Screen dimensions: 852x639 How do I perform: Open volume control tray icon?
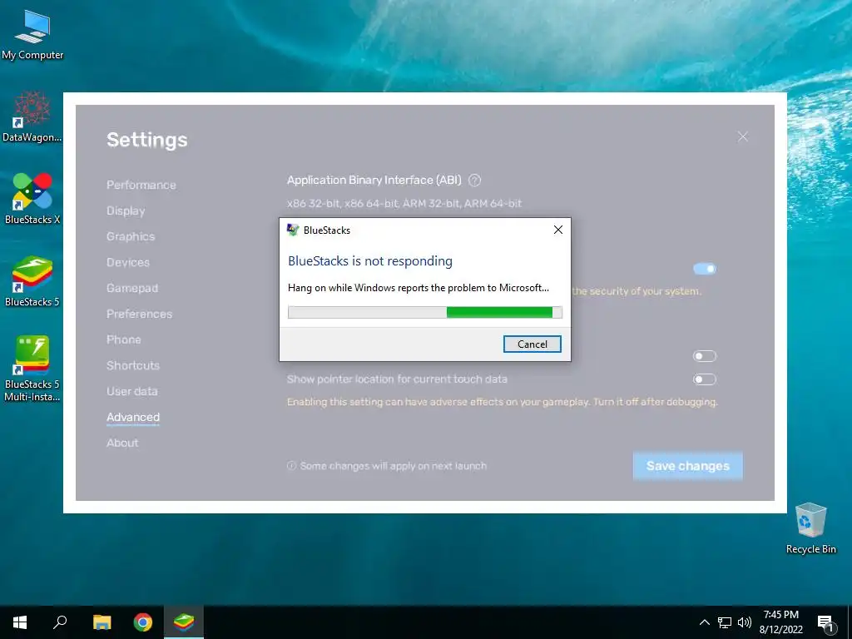745,622
